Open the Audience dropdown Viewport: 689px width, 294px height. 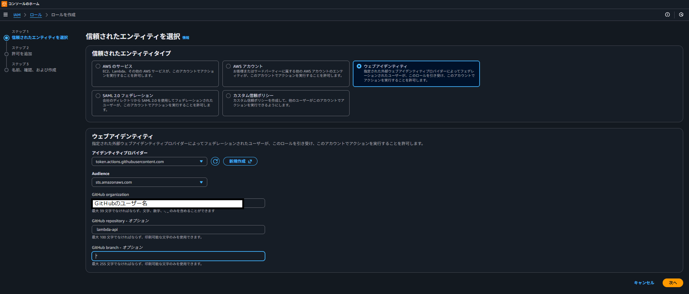coord(149,182)
